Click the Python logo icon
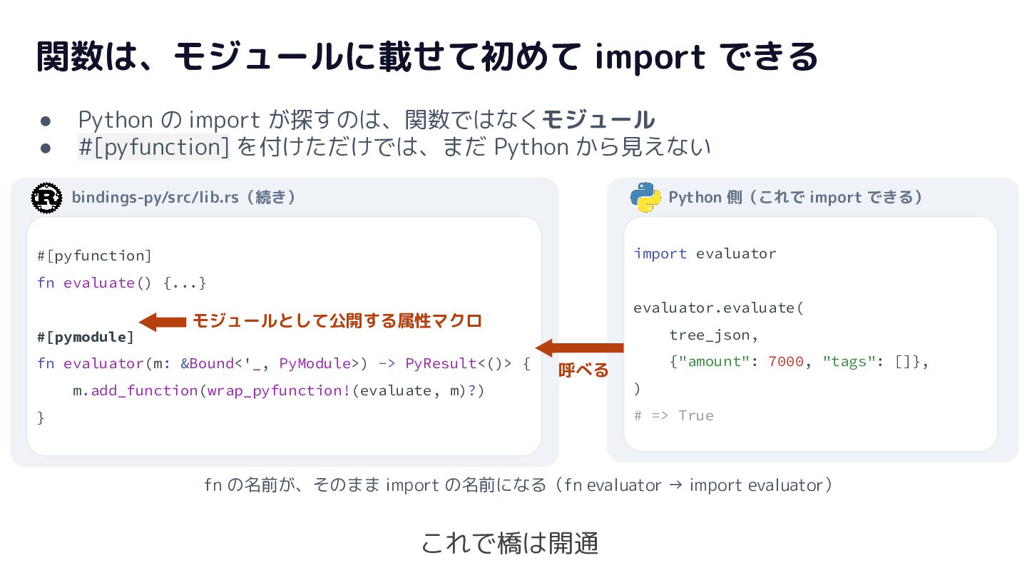1027x578 pixels. pos(645,198)
